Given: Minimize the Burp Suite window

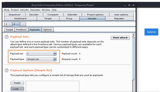Looking at the screenshot, I should (125, 5).
